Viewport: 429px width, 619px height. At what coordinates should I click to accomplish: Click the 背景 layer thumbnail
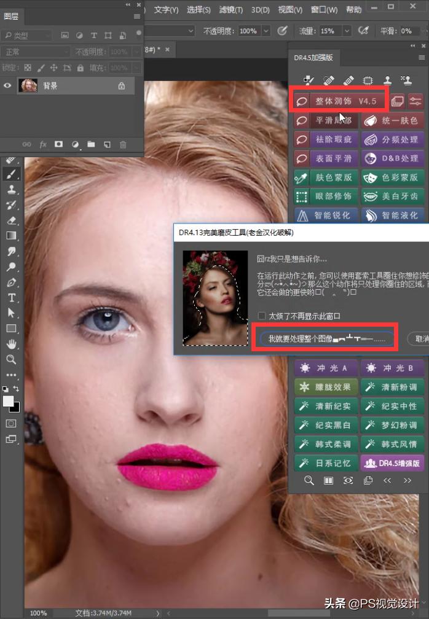28,86
